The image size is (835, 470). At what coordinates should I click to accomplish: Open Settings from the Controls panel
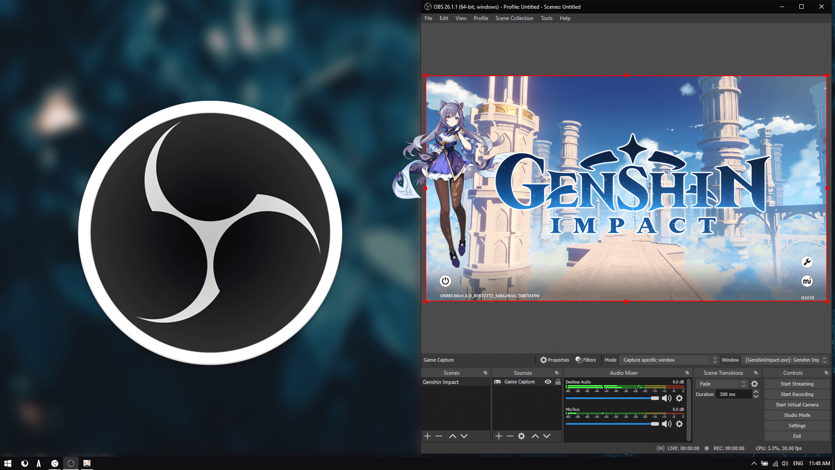pos(797,426)
